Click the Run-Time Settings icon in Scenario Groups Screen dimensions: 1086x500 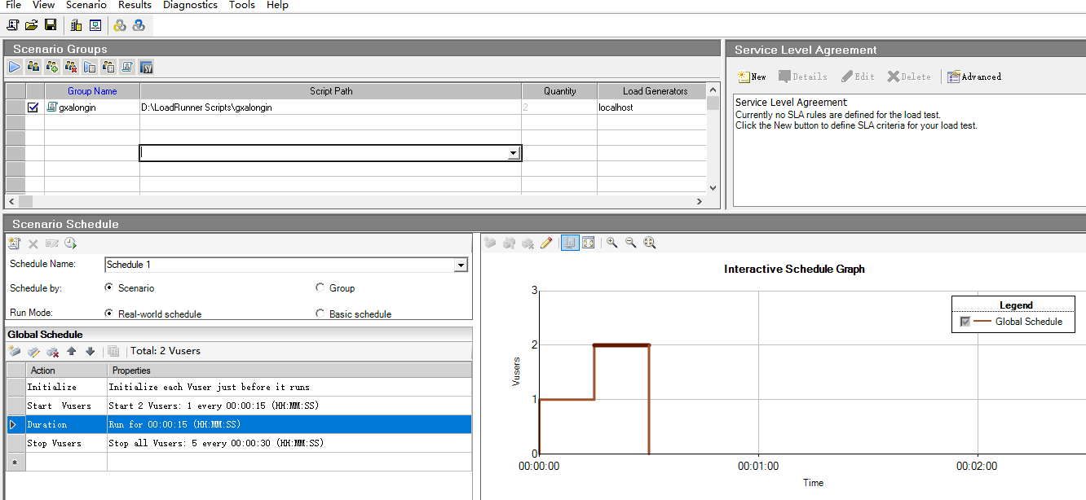pos(90,67)
